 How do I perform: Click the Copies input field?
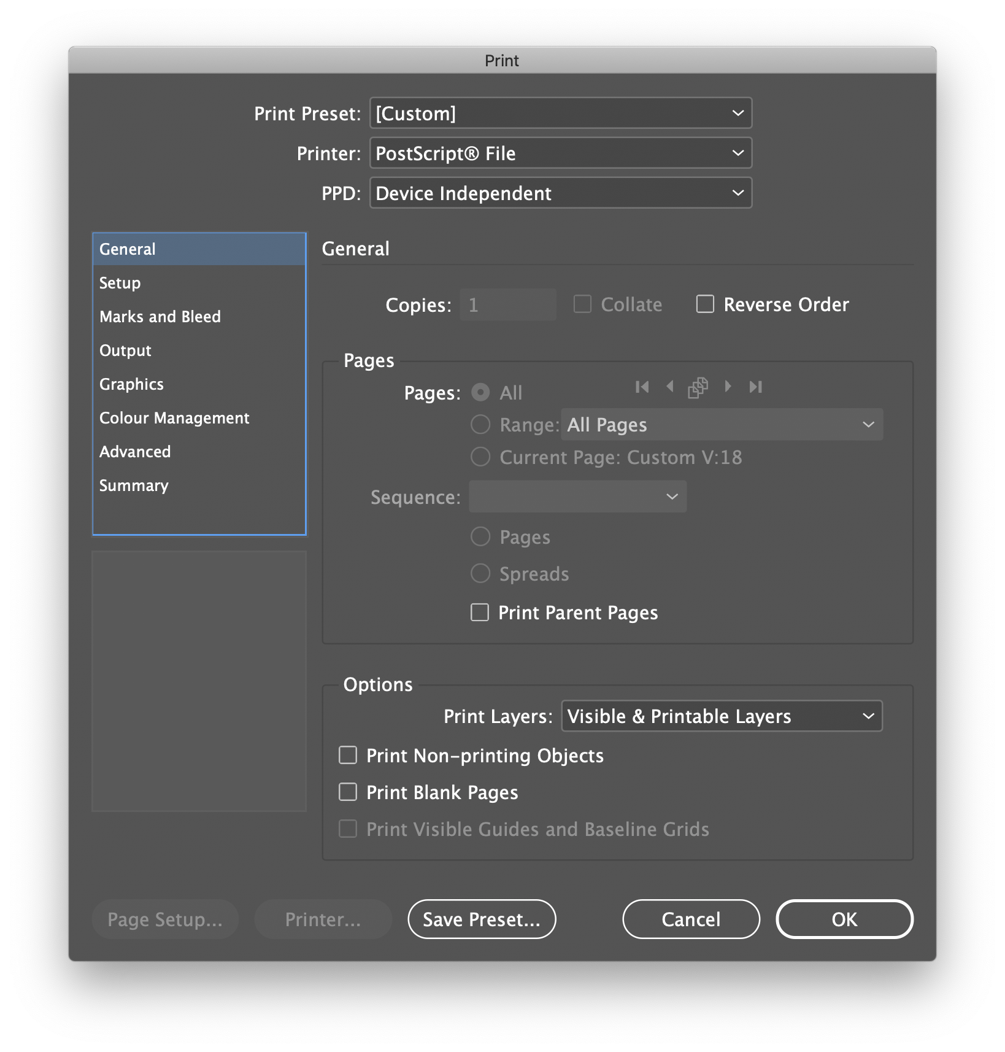click(507, 304)
